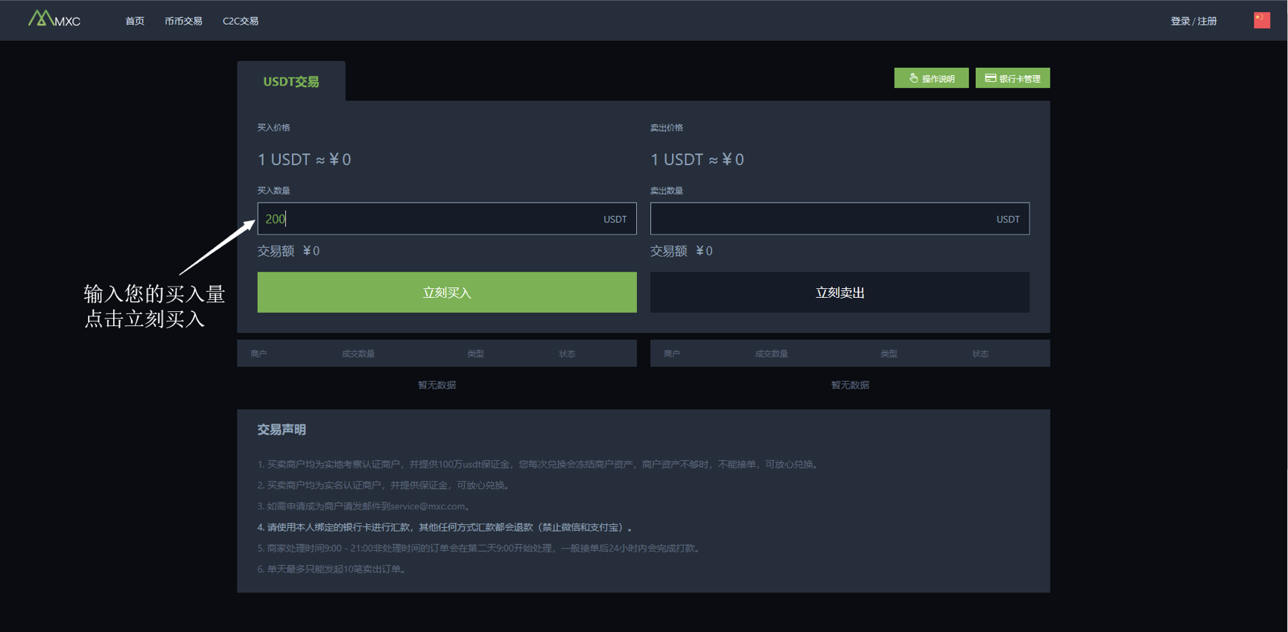Click 交易额 ¥0 under buy quantity

tap(288, 251)
